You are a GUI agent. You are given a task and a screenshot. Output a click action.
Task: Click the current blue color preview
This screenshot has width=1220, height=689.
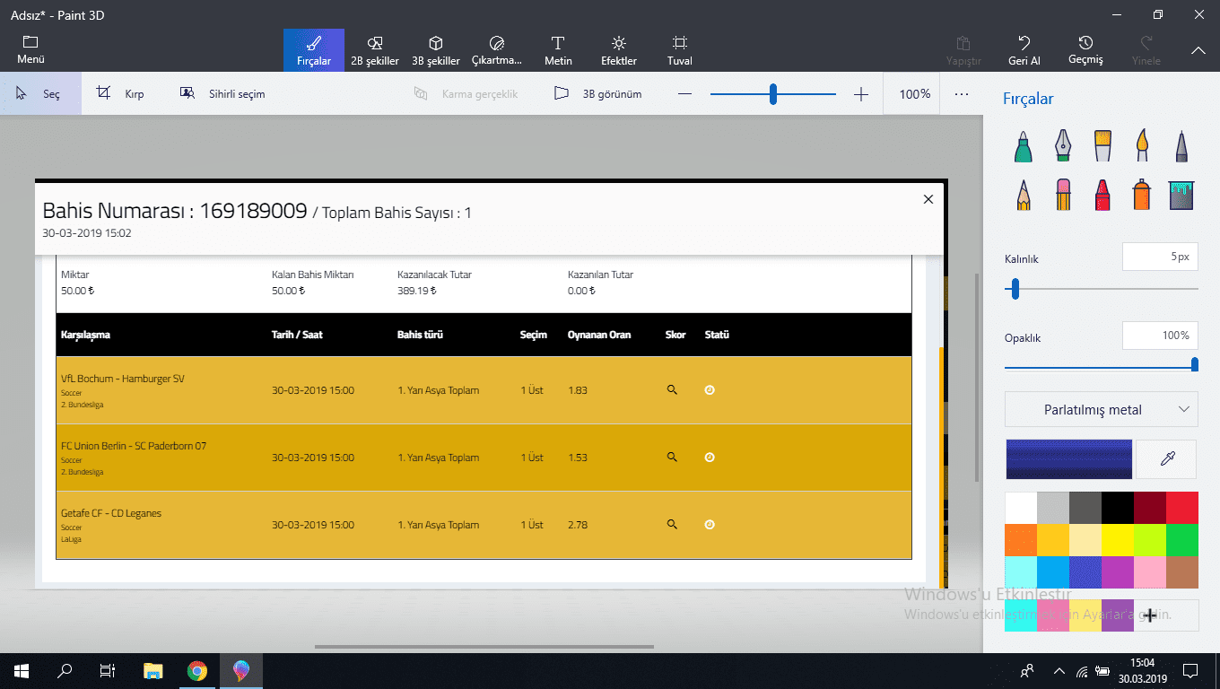point(1068,458)
